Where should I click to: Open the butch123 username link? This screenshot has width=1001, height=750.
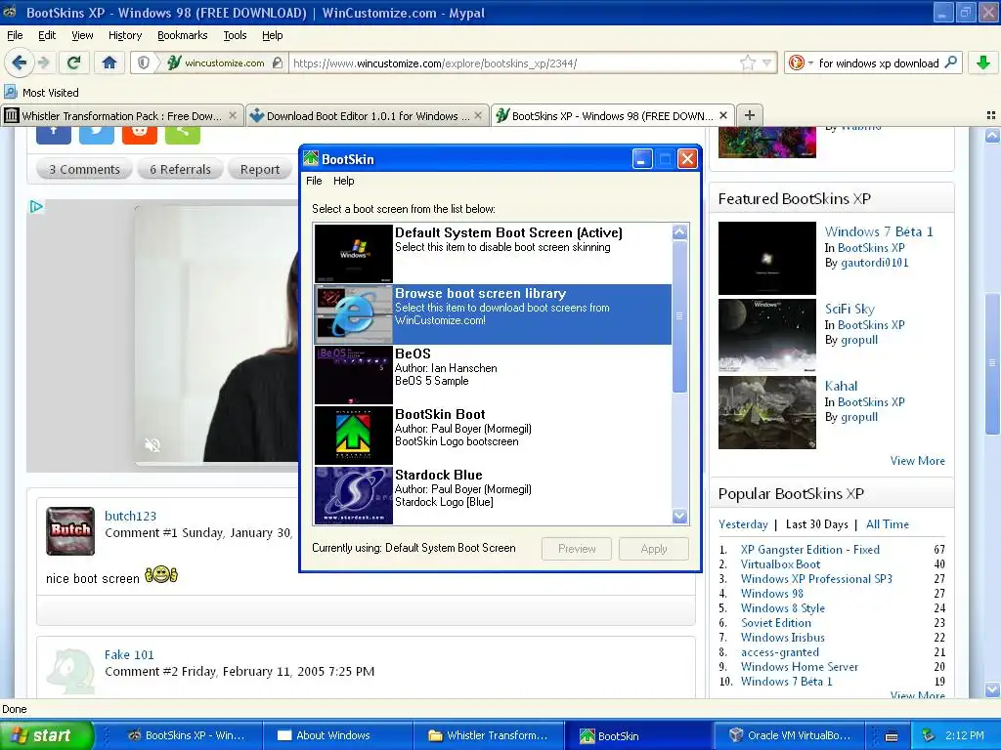[x=130, y=516]
